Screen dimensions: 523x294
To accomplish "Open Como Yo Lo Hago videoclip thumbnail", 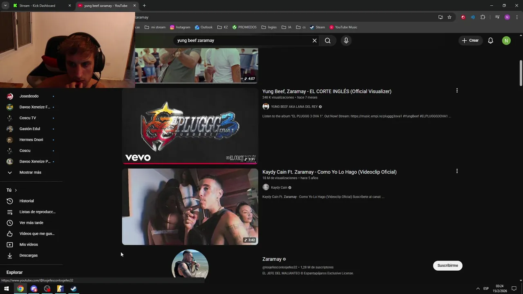I will (190, 207).
